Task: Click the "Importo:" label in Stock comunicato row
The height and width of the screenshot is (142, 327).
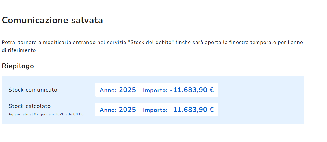Action: tap(155, 90)
